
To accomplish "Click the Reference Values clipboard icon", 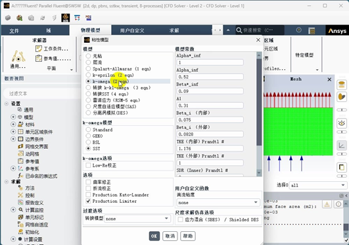I will pyautogui.click(x=39, y=59).
